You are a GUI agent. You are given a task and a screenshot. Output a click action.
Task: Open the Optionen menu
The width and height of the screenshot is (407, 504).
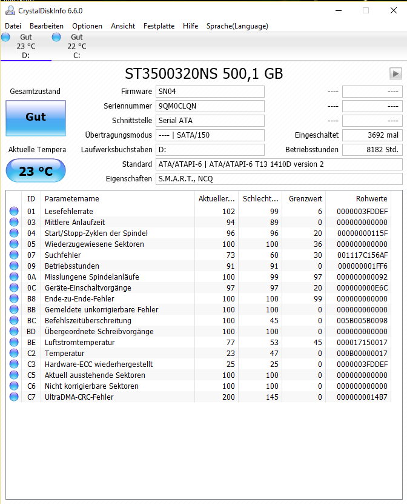(x=87, y=26)
